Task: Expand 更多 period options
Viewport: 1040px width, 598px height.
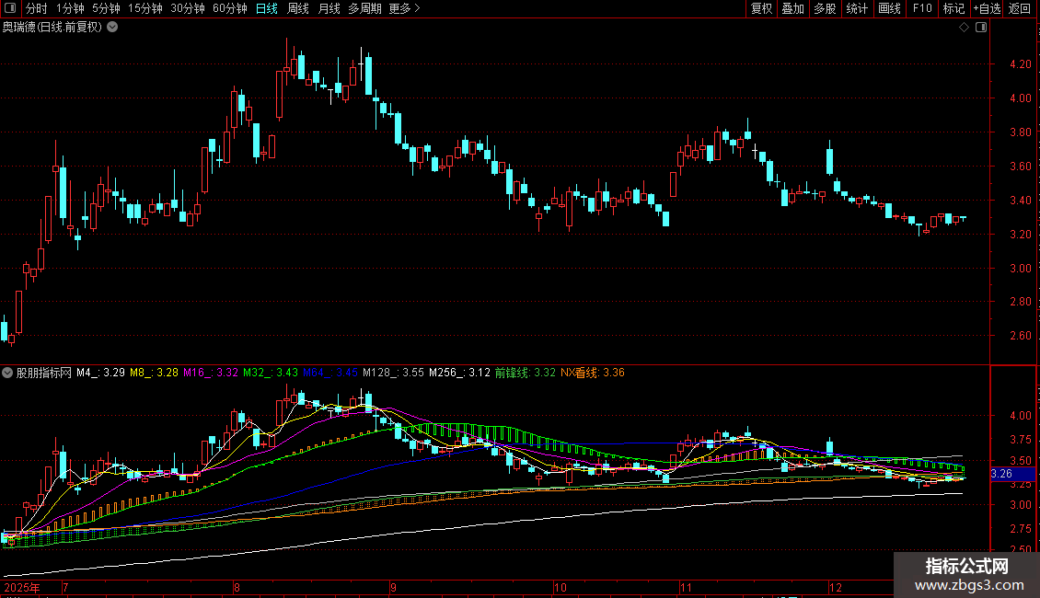Action: 404,8
